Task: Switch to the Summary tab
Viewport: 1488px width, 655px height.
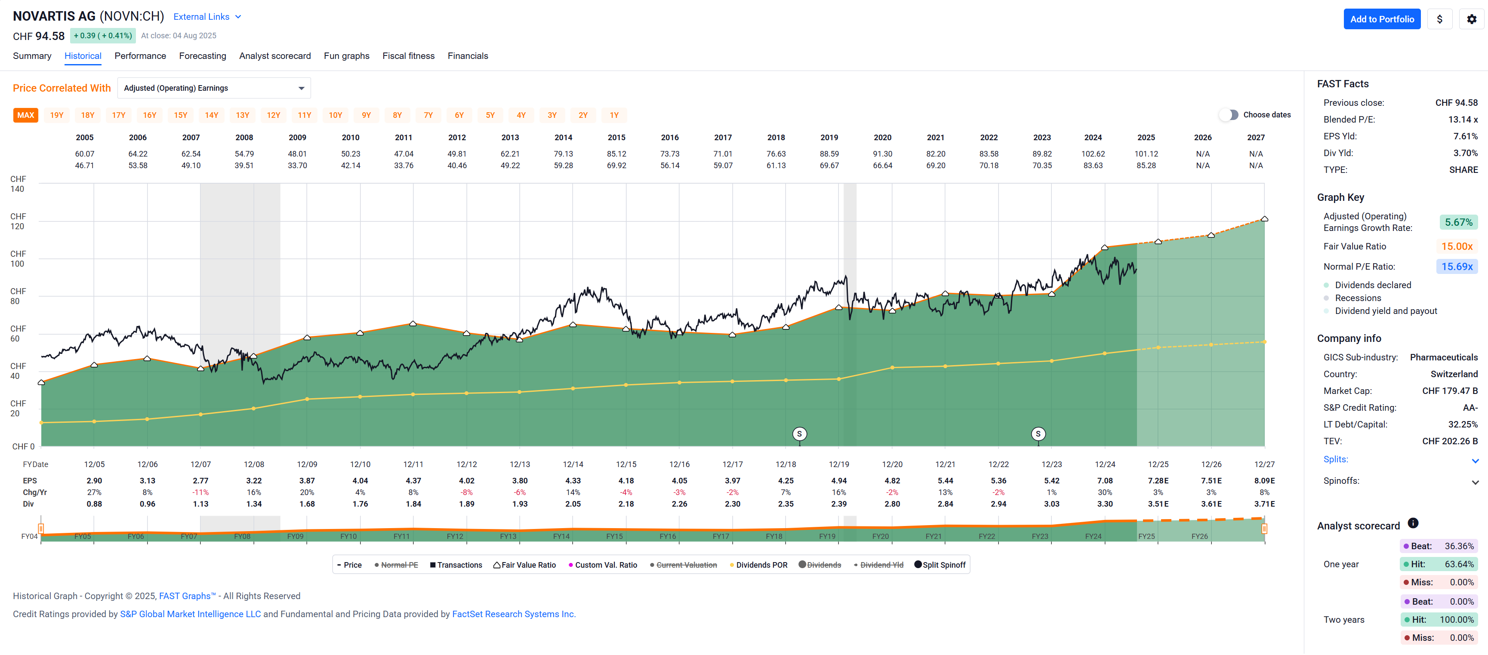Action: [32, 56]
